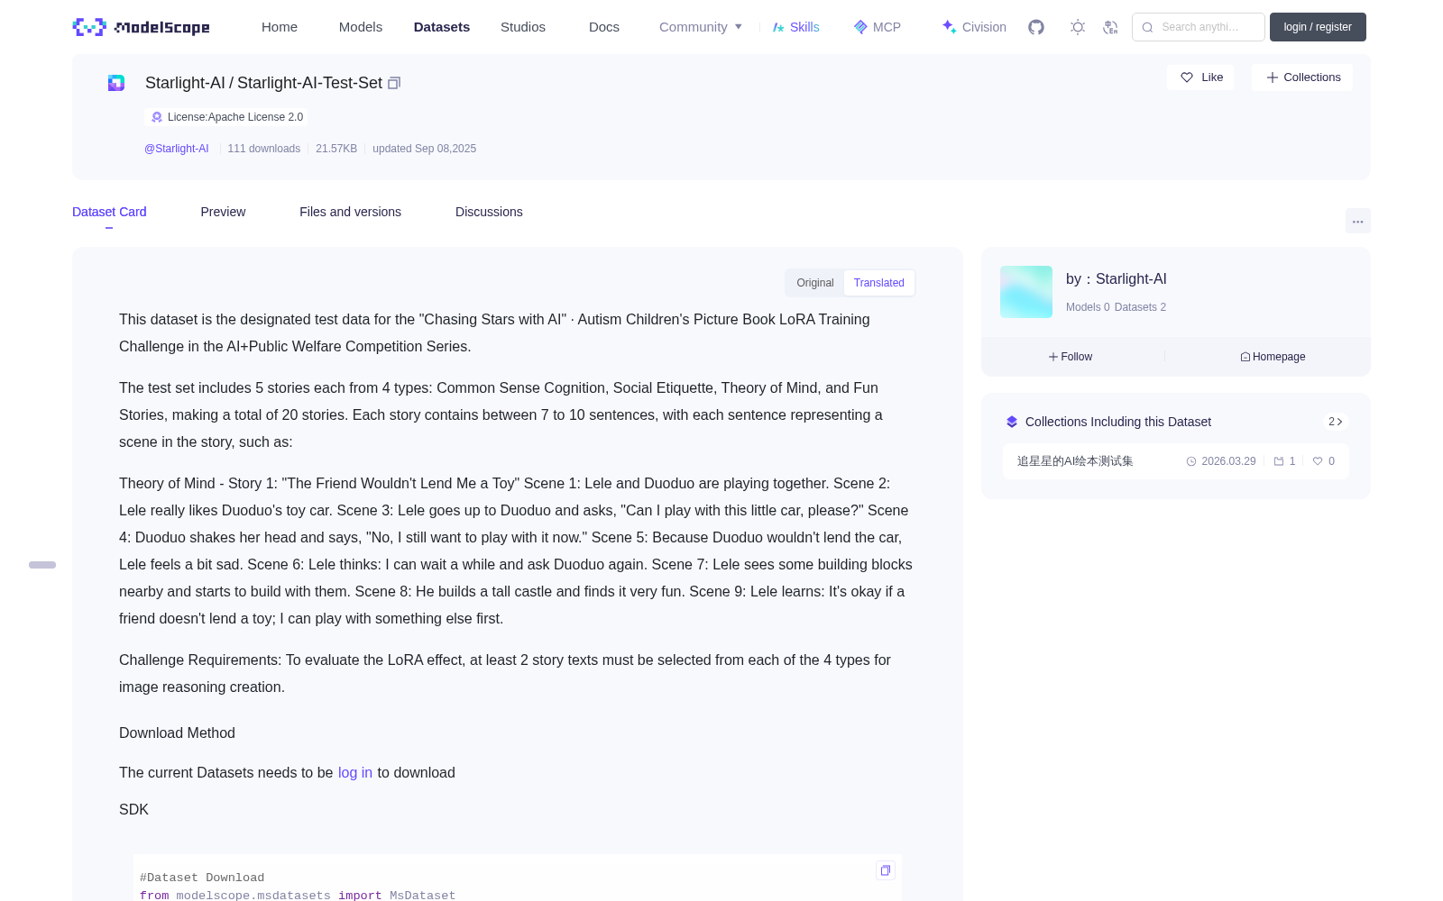This screenshot has width=1443, height=901.
Task: Click the left edge sidebar handle
Action: [42, 565]
